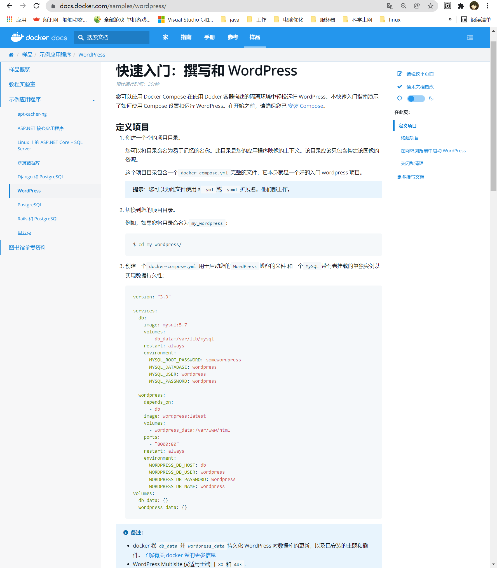The height and width of the screenshot is (568, 497).
Task: Open the 指南 navigation tab
Action: 186,37
